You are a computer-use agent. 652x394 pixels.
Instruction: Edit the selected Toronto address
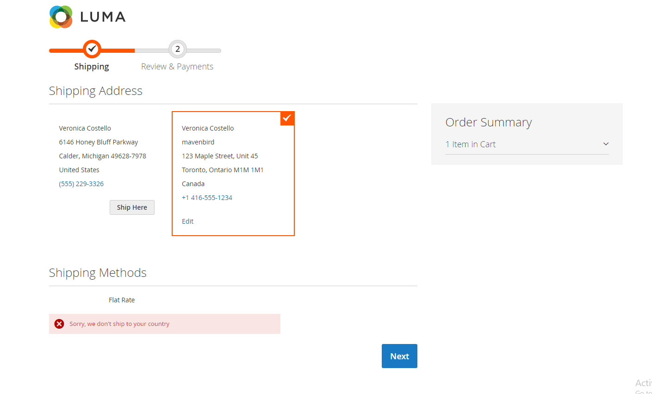click(187, 221)
